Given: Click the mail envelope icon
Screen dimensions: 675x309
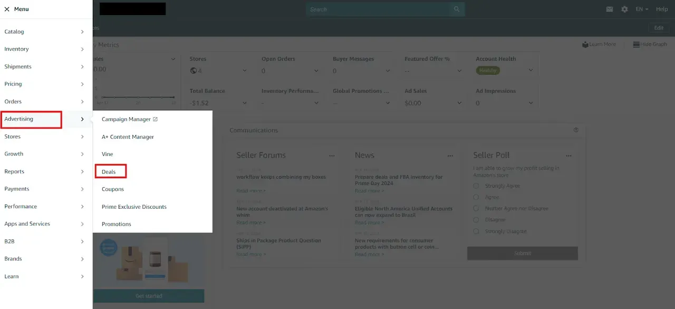Looking at the screenshot, I should coord(610,9).
